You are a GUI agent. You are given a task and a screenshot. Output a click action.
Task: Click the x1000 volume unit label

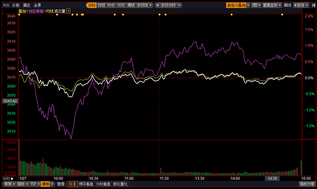tap(10, 174)
